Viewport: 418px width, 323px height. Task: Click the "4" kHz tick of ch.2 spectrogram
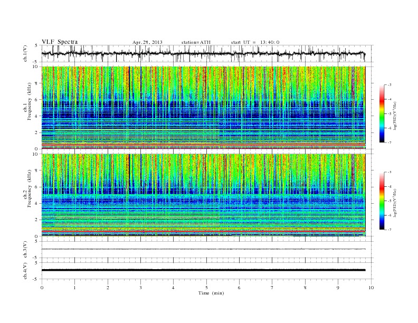[x=37, y=203]
